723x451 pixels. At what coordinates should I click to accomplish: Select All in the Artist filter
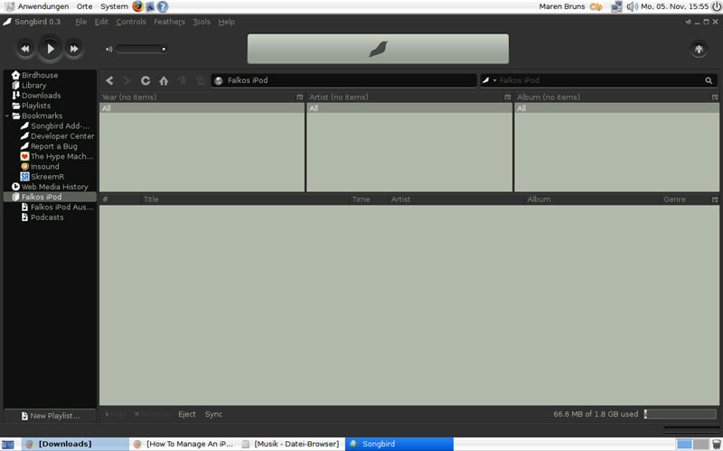(x=409, y=108)
